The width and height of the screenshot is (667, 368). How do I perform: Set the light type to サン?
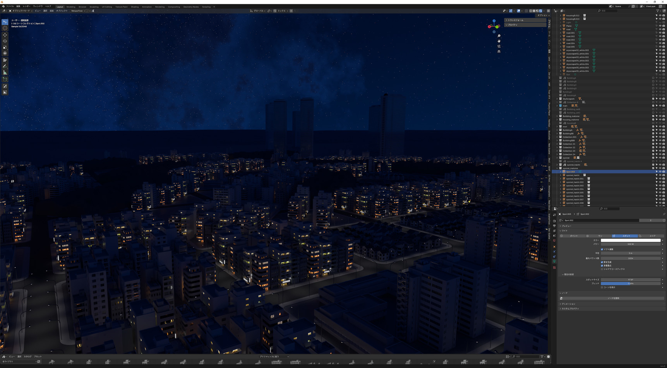pos(600,236)
